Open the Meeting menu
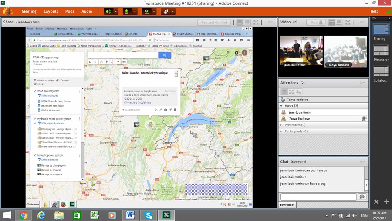 click(x=29, y=11)
